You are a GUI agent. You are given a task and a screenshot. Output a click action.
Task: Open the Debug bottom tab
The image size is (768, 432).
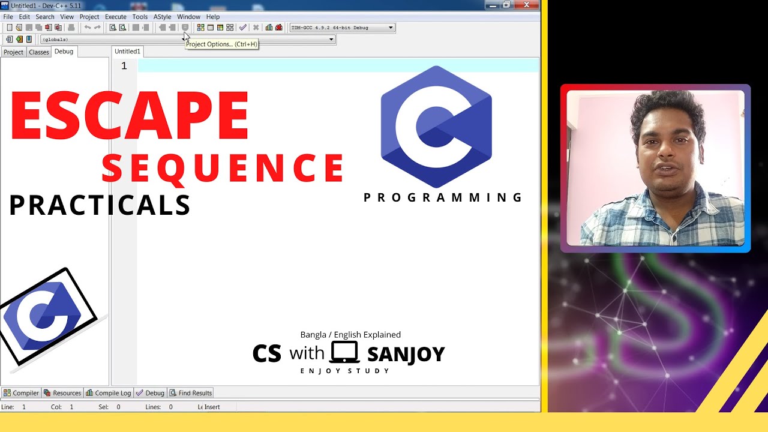[x=151, y=393]
